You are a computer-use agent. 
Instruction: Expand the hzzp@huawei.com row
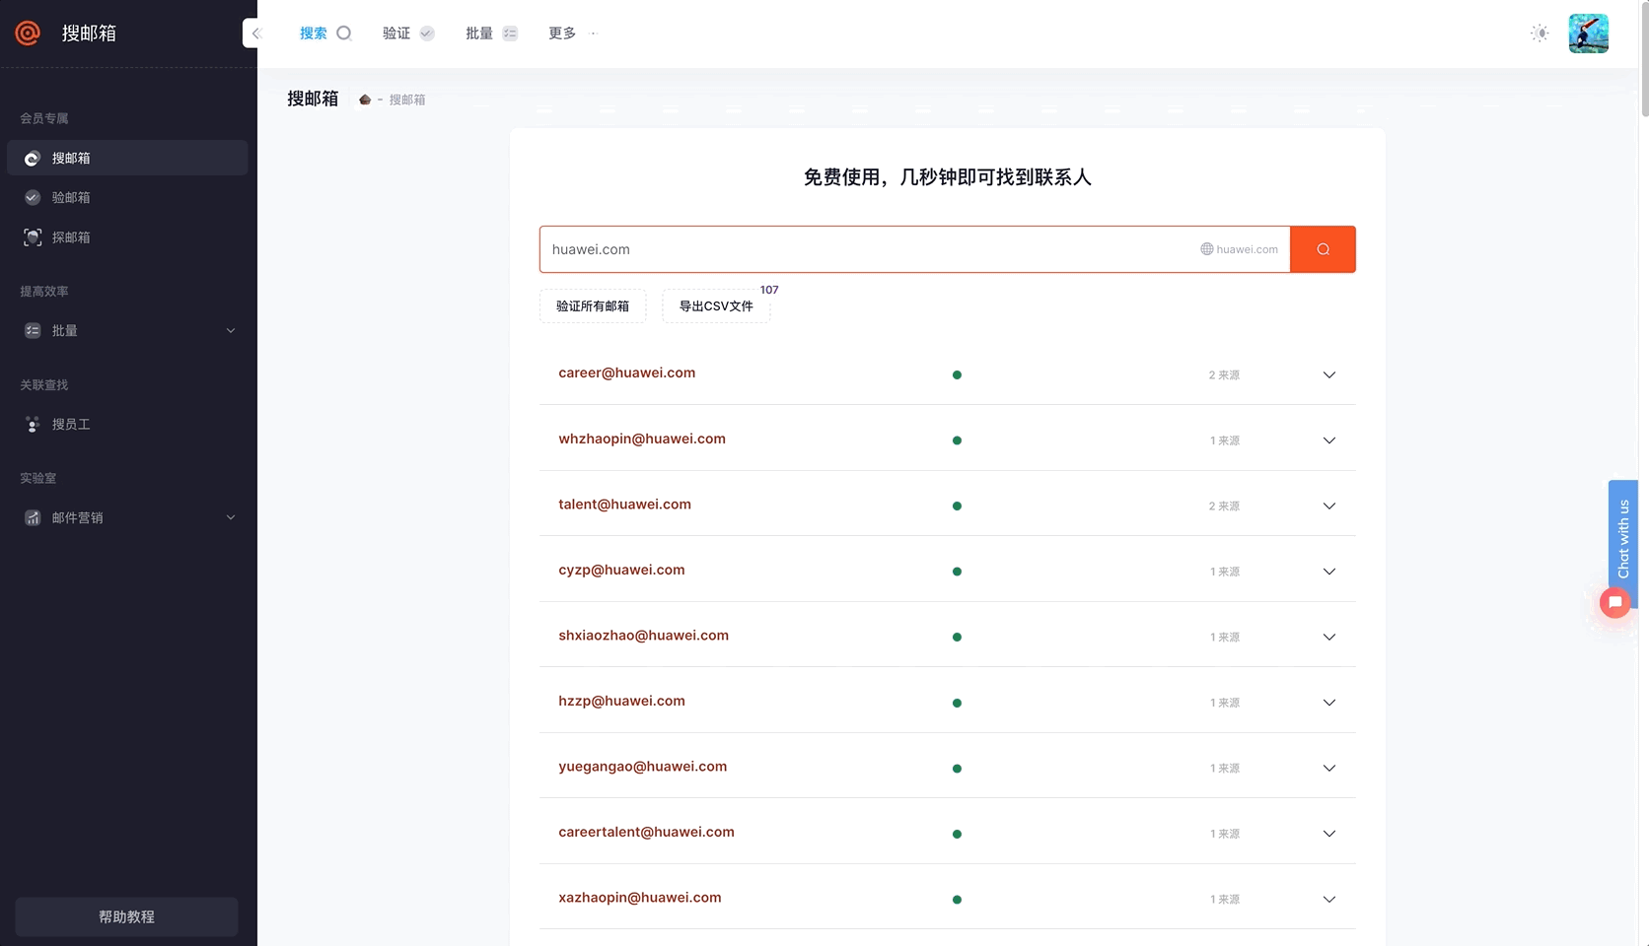[x=1329, y=703]
